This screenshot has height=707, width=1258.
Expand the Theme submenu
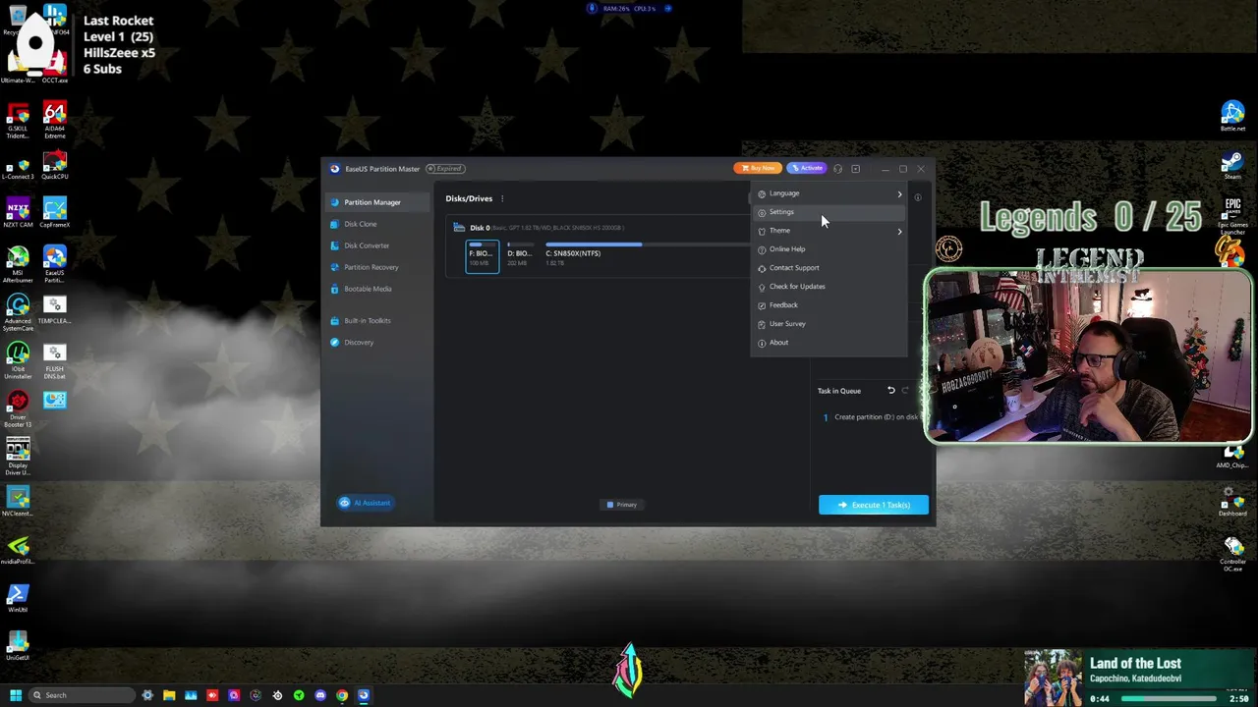pos(828,231)
